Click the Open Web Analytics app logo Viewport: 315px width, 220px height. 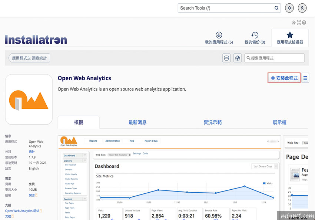coord(29,99)
